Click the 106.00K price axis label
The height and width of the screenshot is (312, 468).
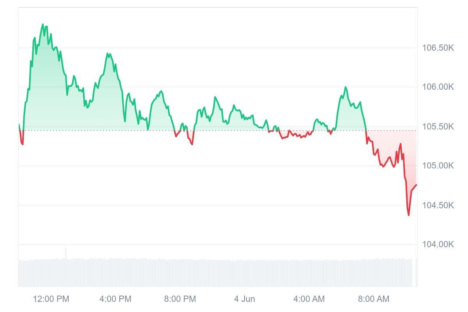tap(438, 87)
